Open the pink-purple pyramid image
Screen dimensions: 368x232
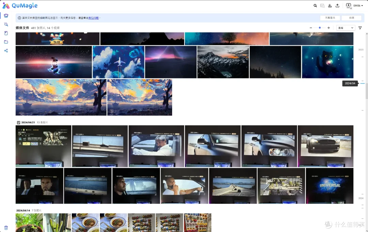coord(171,62)
